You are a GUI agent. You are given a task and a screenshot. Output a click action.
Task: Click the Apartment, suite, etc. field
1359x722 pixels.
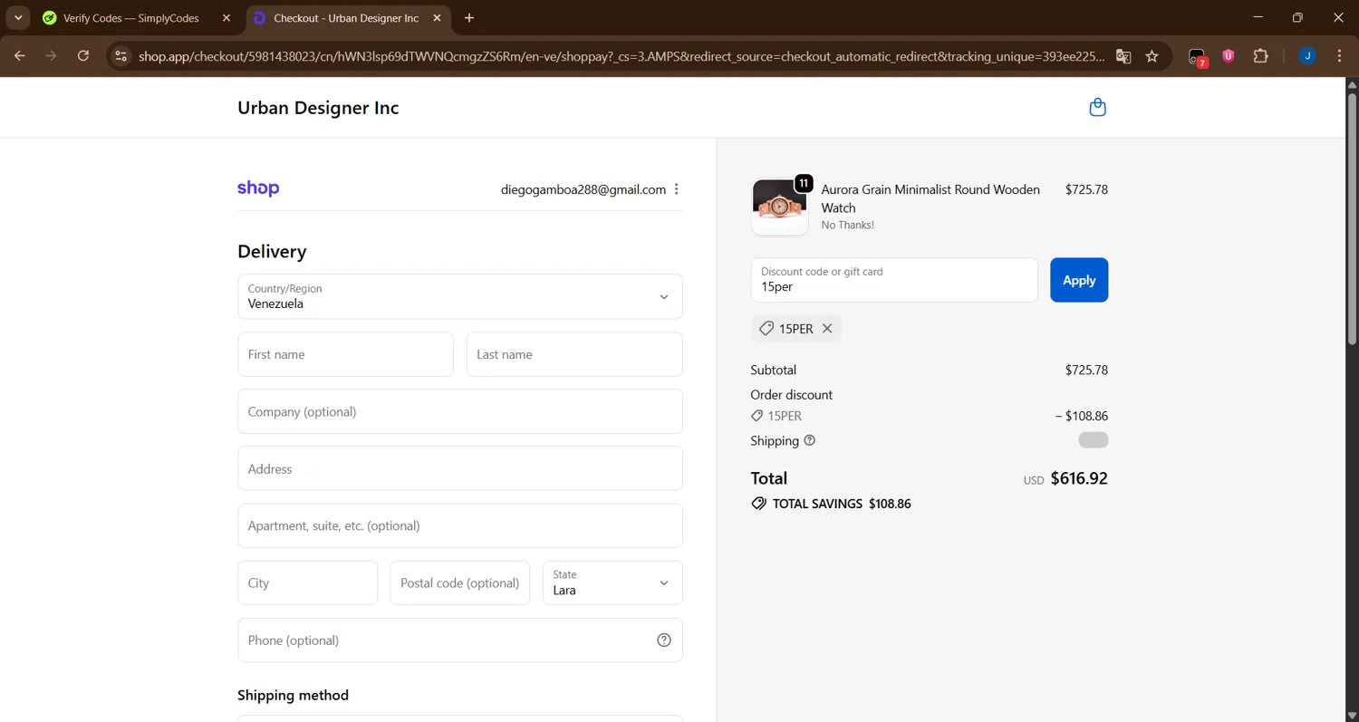click(x=460, y=525)
